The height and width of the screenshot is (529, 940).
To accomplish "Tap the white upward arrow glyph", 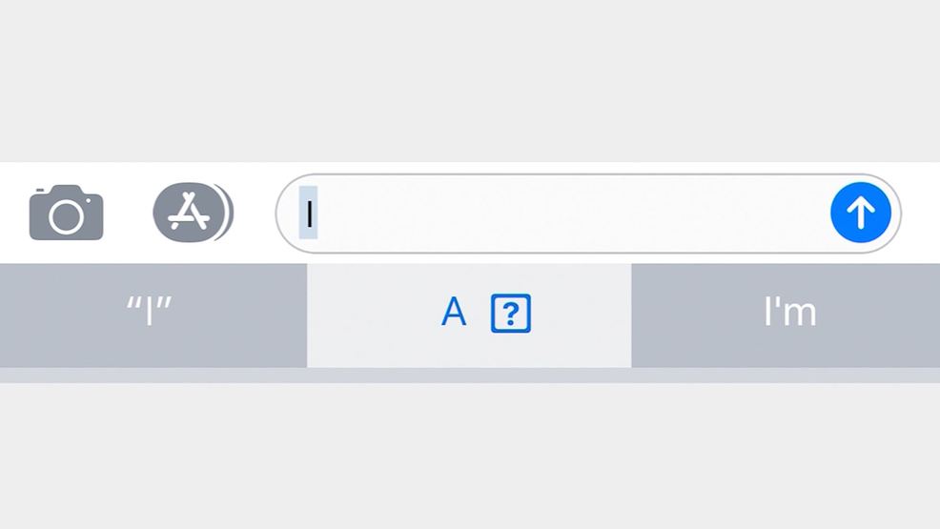I will tap(860, 213).
